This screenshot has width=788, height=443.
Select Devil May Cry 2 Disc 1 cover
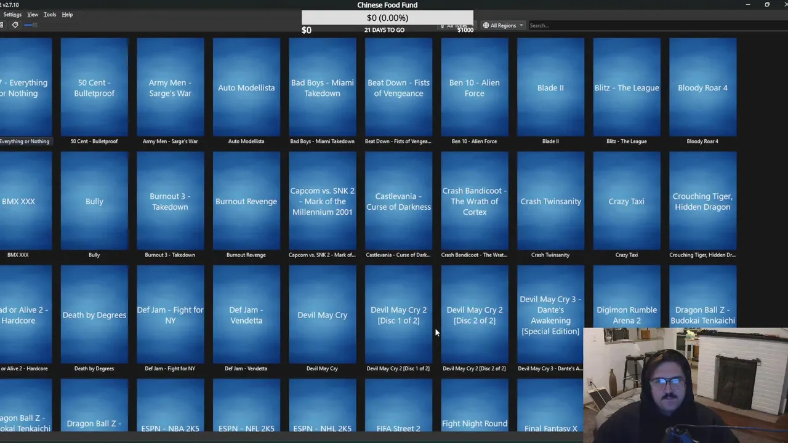(x=398, y=314)
